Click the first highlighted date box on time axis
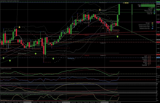The image size is (160, 103). [28, 102]
